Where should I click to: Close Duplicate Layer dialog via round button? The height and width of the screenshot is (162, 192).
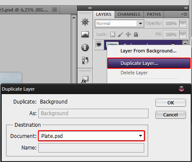click(181, 89)
